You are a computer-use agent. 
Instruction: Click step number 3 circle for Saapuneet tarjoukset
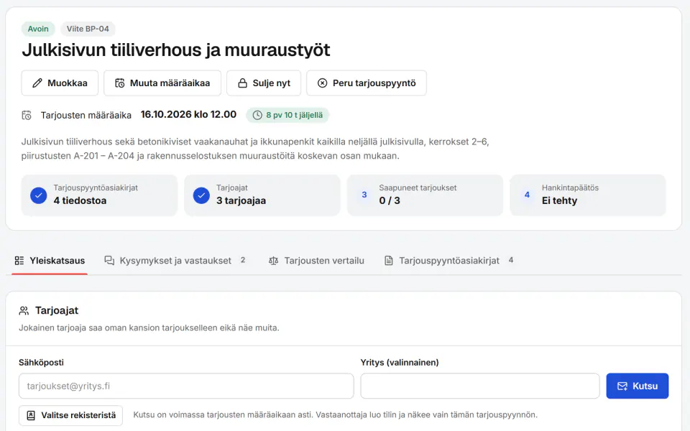[x=364, y=195]
